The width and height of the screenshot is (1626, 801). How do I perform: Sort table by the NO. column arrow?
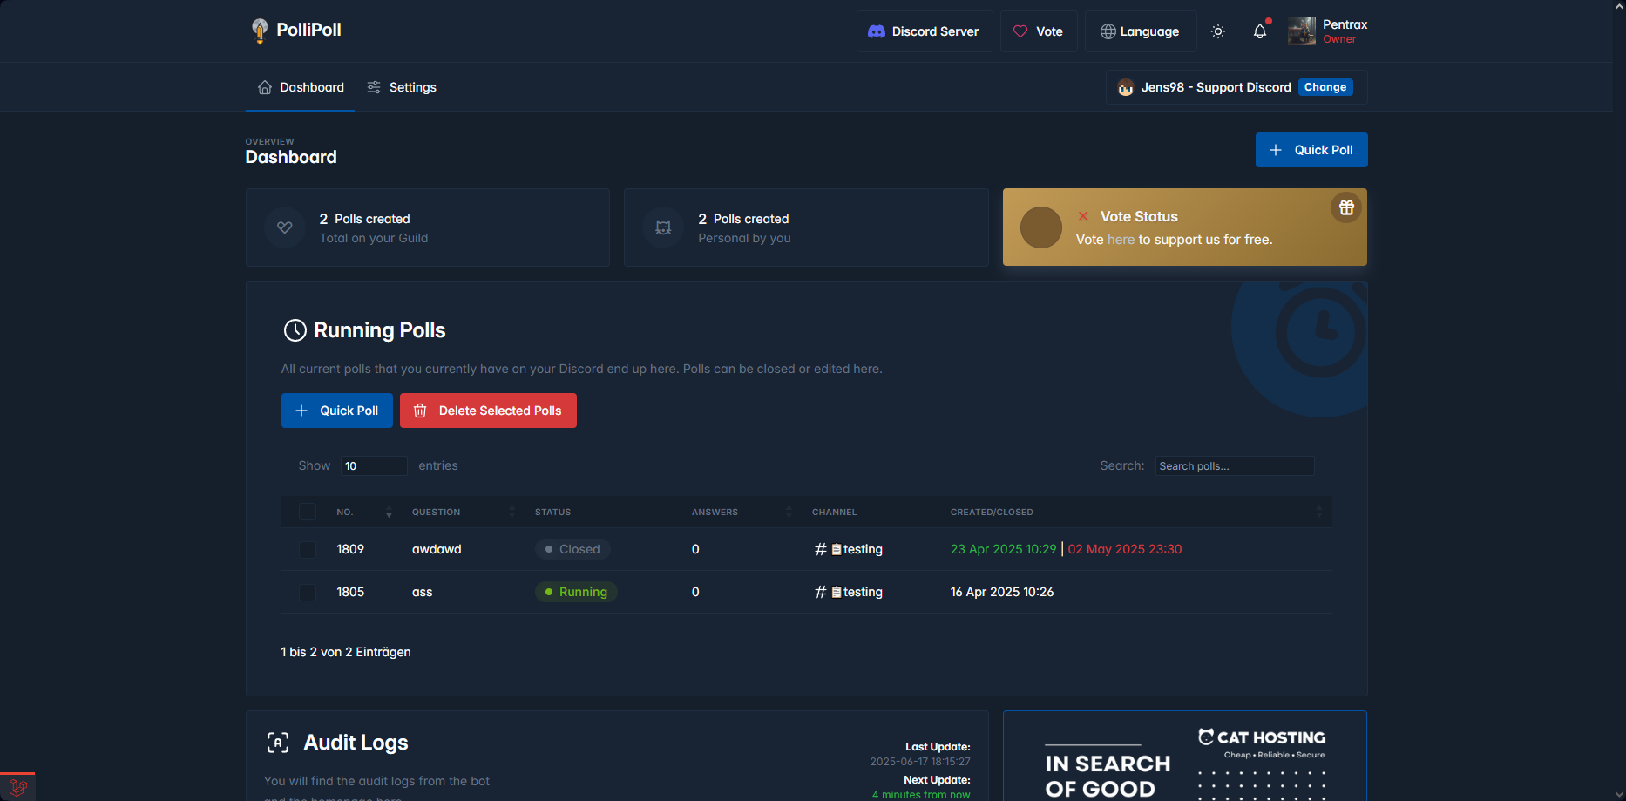(x=389, y=512)
